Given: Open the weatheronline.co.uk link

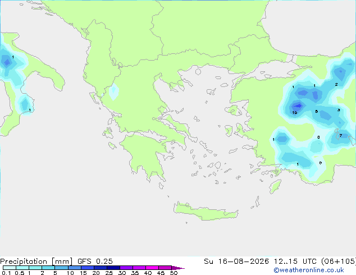Looking at the screenshot, I should pyautogui.click(x=309, y=270).
